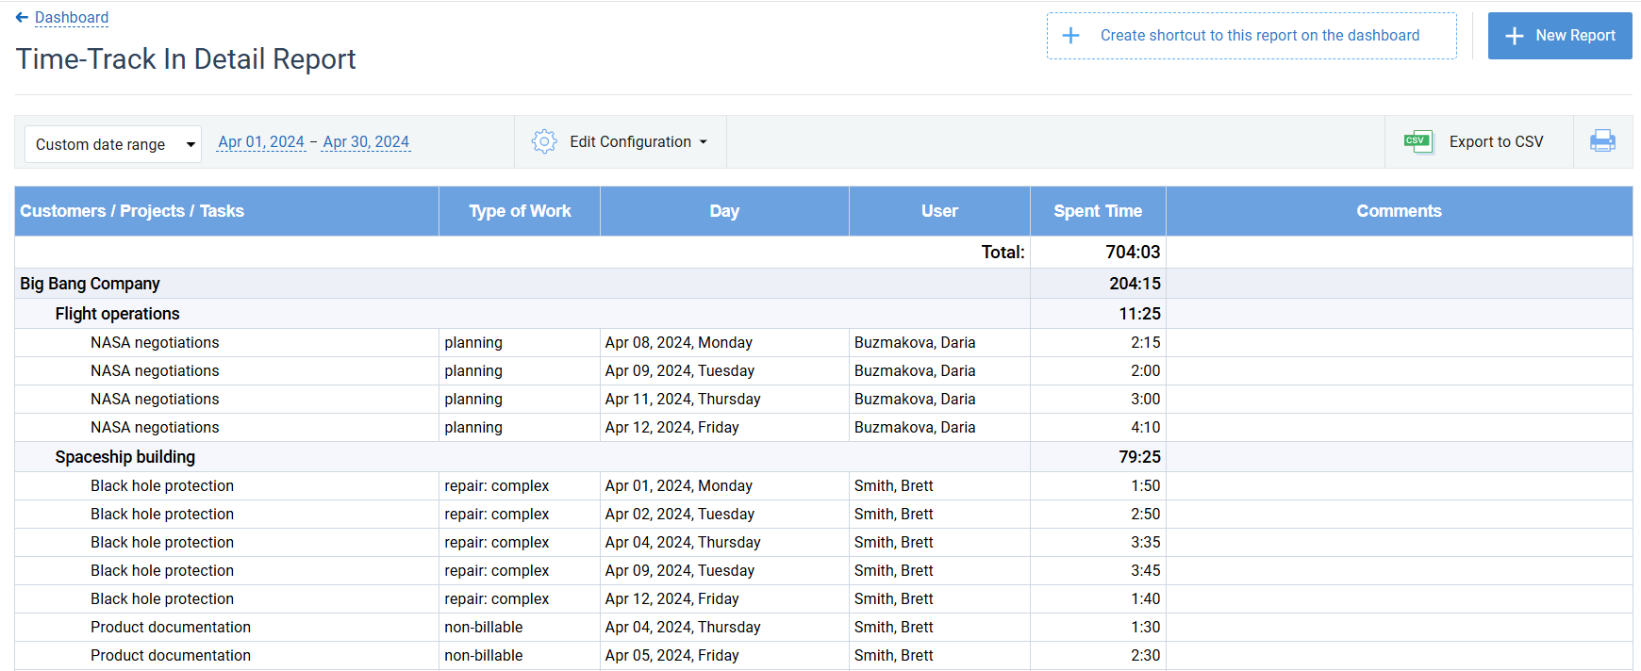Click Flight operations time 11:25
Screen dimensions: 1641x671
point(1139,314)
